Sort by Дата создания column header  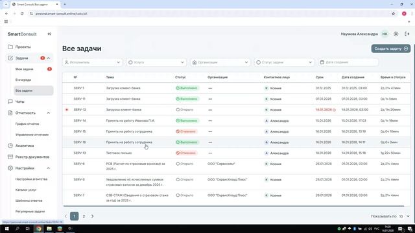coord(353,77)
